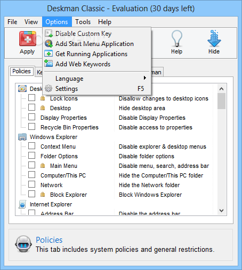Click 'Hide the Network folder' description

tap(149, 185)
